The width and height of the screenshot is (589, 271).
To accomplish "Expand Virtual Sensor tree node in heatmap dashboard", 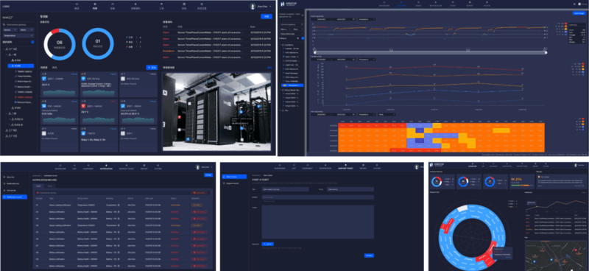I will pyautogui.click(x=281, y=90).
